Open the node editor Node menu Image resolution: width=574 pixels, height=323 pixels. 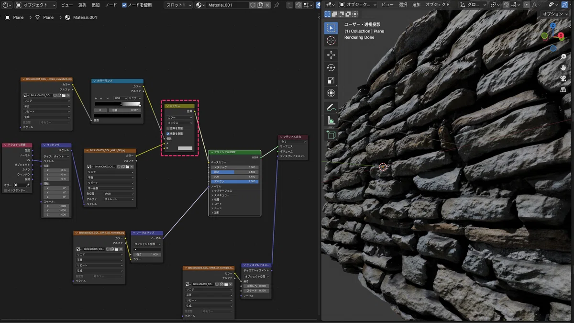tap(111, 5)
